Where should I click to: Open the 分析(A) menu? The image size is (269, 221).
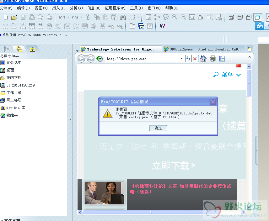pyautogui.click(x=76, y=8)
